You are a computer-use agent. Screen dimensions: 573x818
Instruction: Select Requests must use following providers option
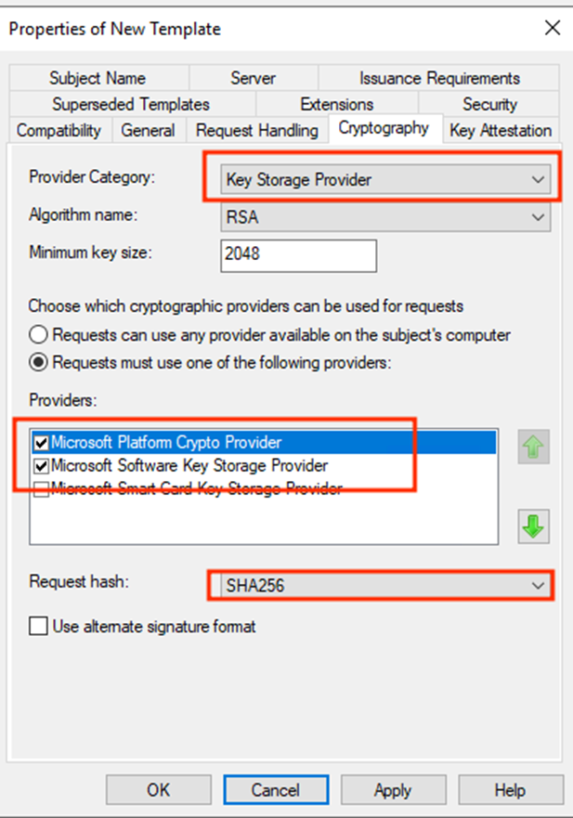[39, 362]
